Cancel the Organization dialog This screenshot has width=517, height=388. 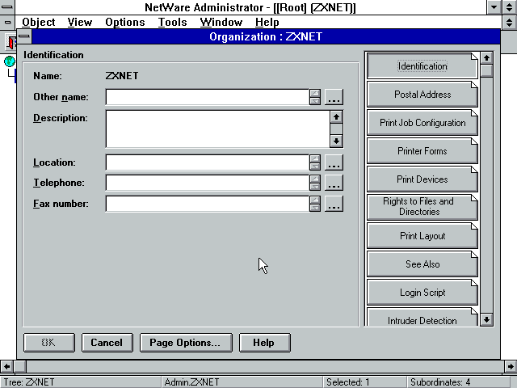tap(107, 343)
